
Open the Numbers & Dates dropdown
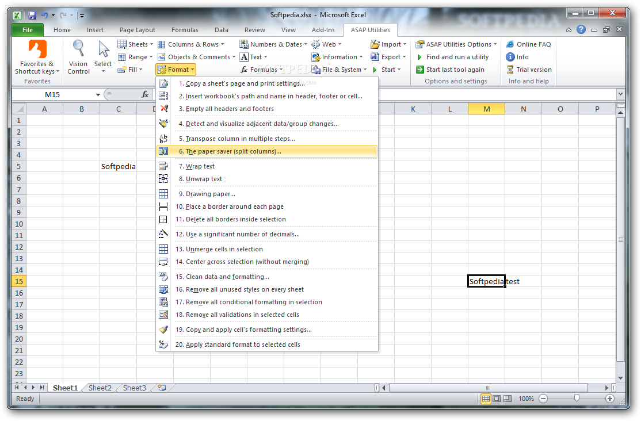coord(273,44)
